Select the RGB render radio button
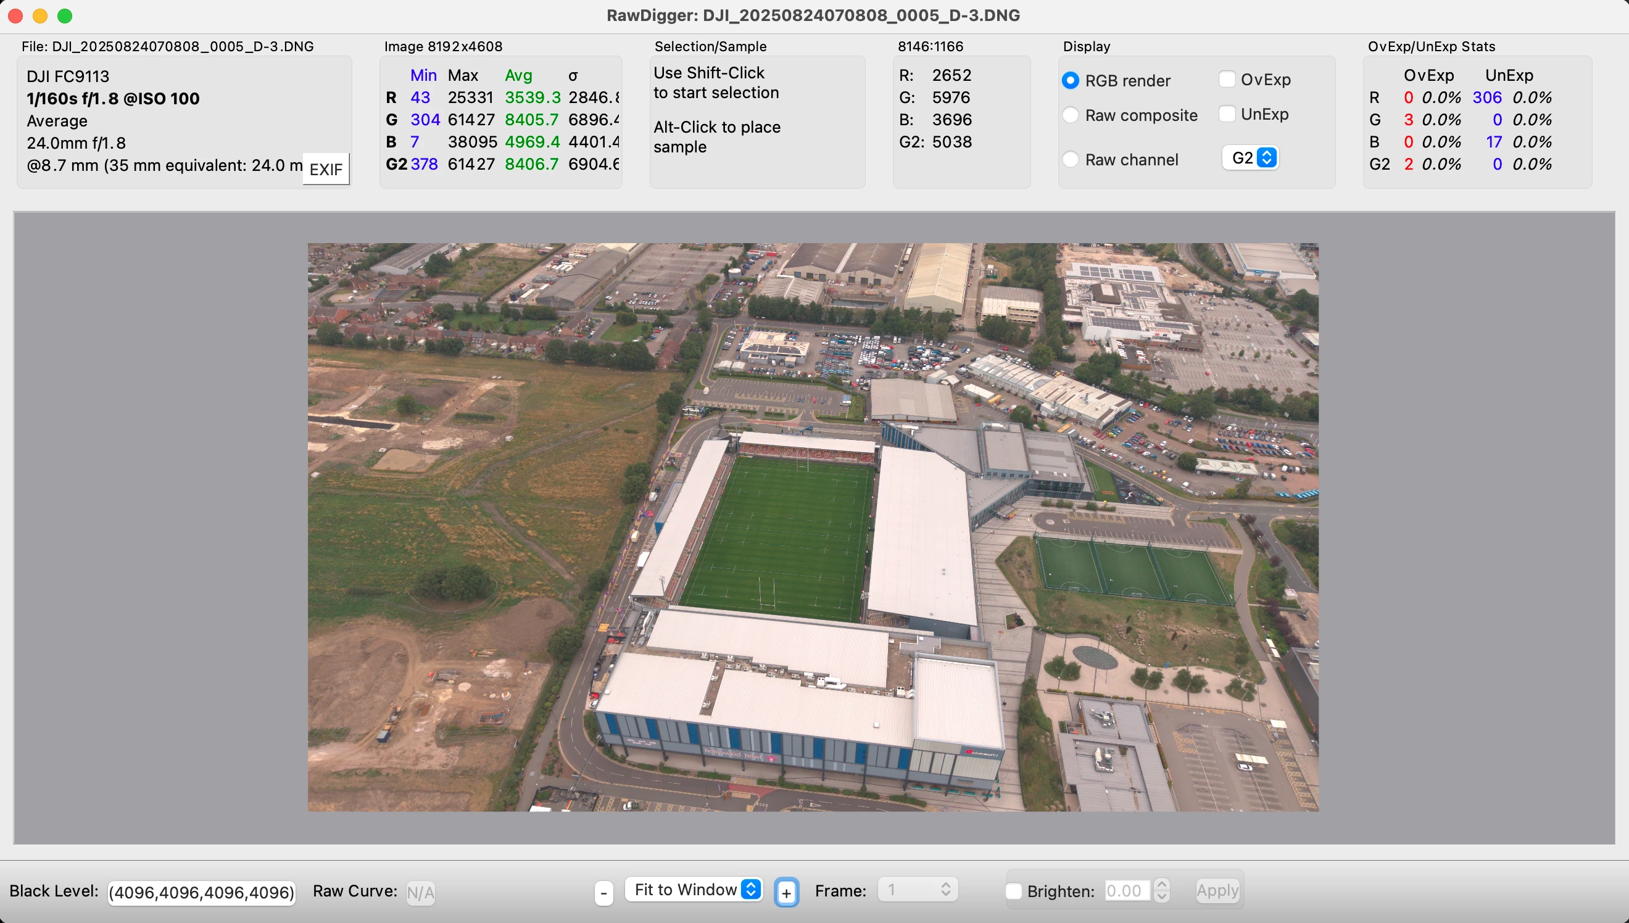 click(1071, 80)
